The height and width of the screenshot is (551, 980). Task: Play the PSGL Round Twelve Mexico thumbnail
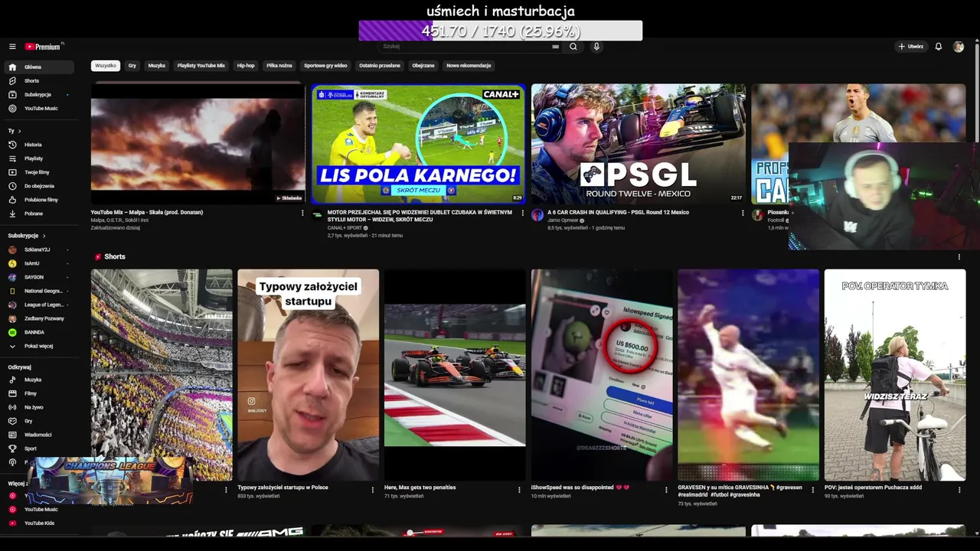(x=639, y=144)
